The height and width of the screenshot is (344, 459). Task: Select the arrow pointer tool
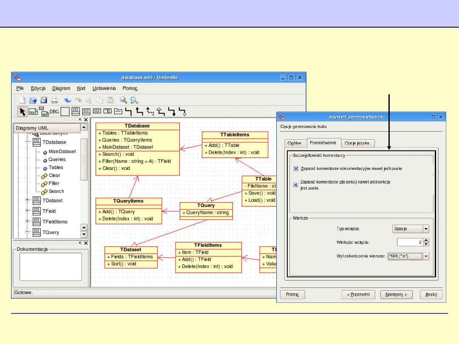[x=22, y=112]
